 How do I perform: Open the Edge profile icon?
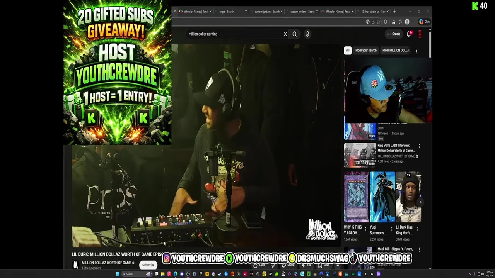[407, 22]
